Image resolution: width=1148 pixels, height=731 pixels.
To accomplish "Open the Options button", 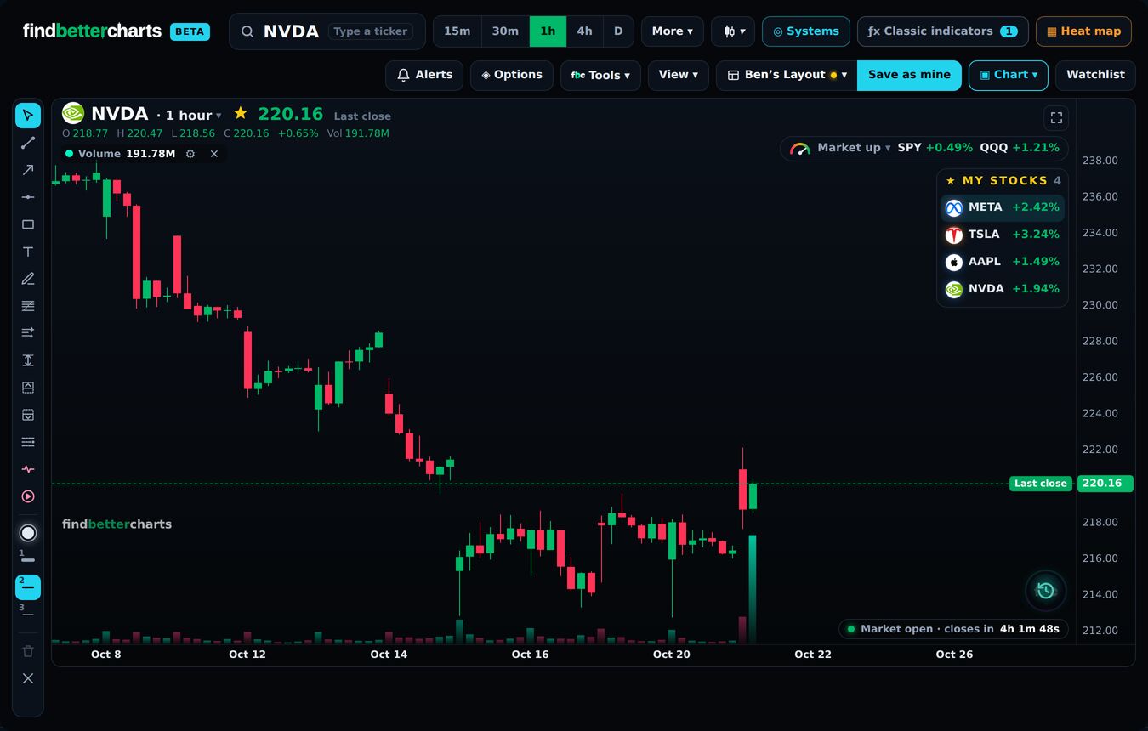I will point(512,75).
